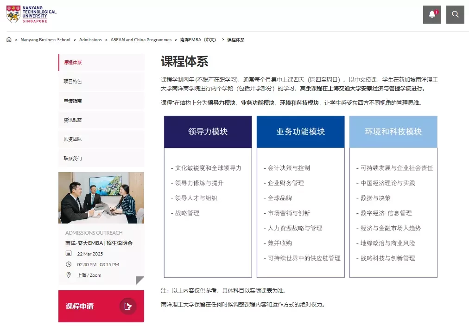The height and width of the screenshot is (326, 469).
Task: Open 南洋EMBA（中文）breadcrumb link
Action: coord(198,40)
